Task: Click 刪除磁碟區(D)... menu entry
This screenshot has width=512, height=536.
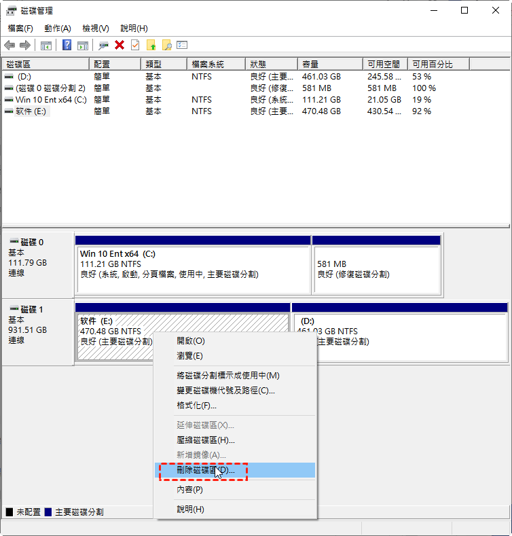Action: click(235, 470)
